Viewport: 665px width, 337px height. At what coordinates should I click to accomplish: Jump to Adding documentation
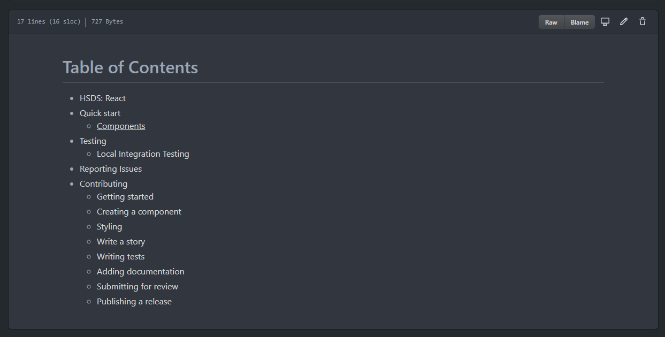point(140,271)
